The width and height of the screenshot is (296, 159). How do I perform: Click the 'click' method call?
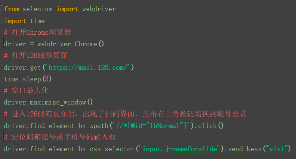point(208,125)
